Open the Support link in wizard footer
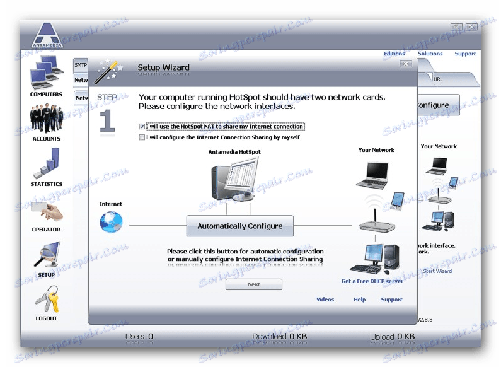501x367 pixels. [392, 300]
